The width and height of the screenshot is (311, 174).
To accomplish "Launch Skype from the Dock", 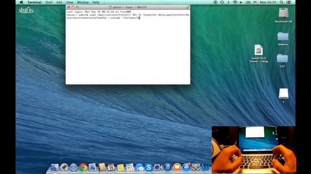I will [149, 167].
